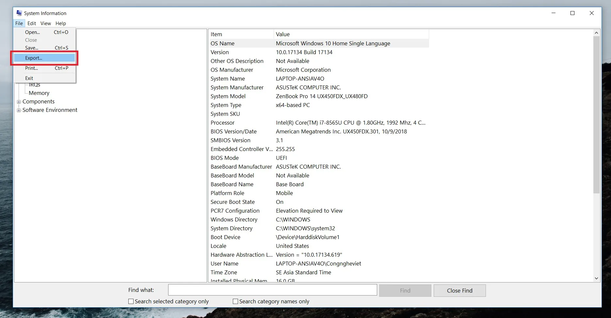Select the IRQs tree item

tap(35, 85)
